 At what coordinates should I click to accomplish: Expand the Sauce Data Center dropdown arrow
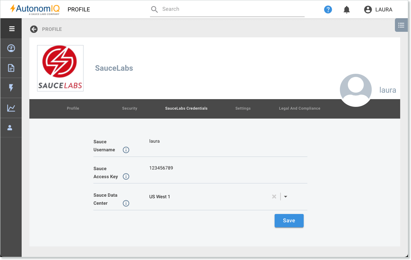285,197
